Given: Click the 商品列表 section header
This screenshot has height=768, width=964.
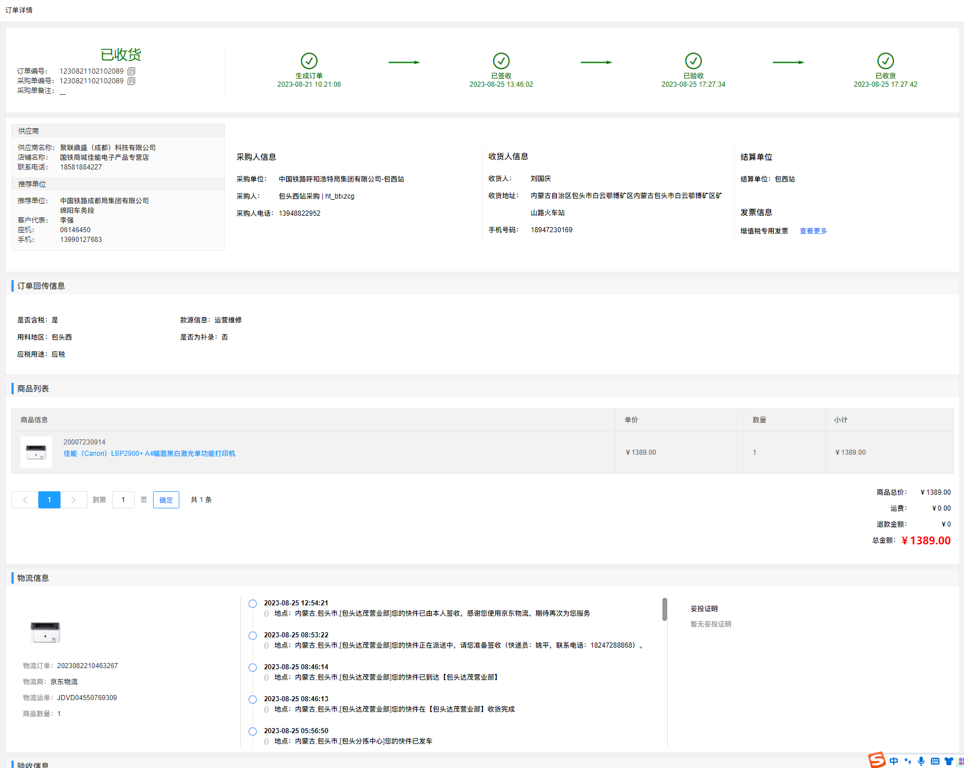Looking at the screenshot, I should (33, 389).
